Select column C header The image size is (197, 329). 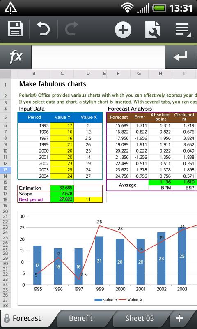(x=62, y=74)
